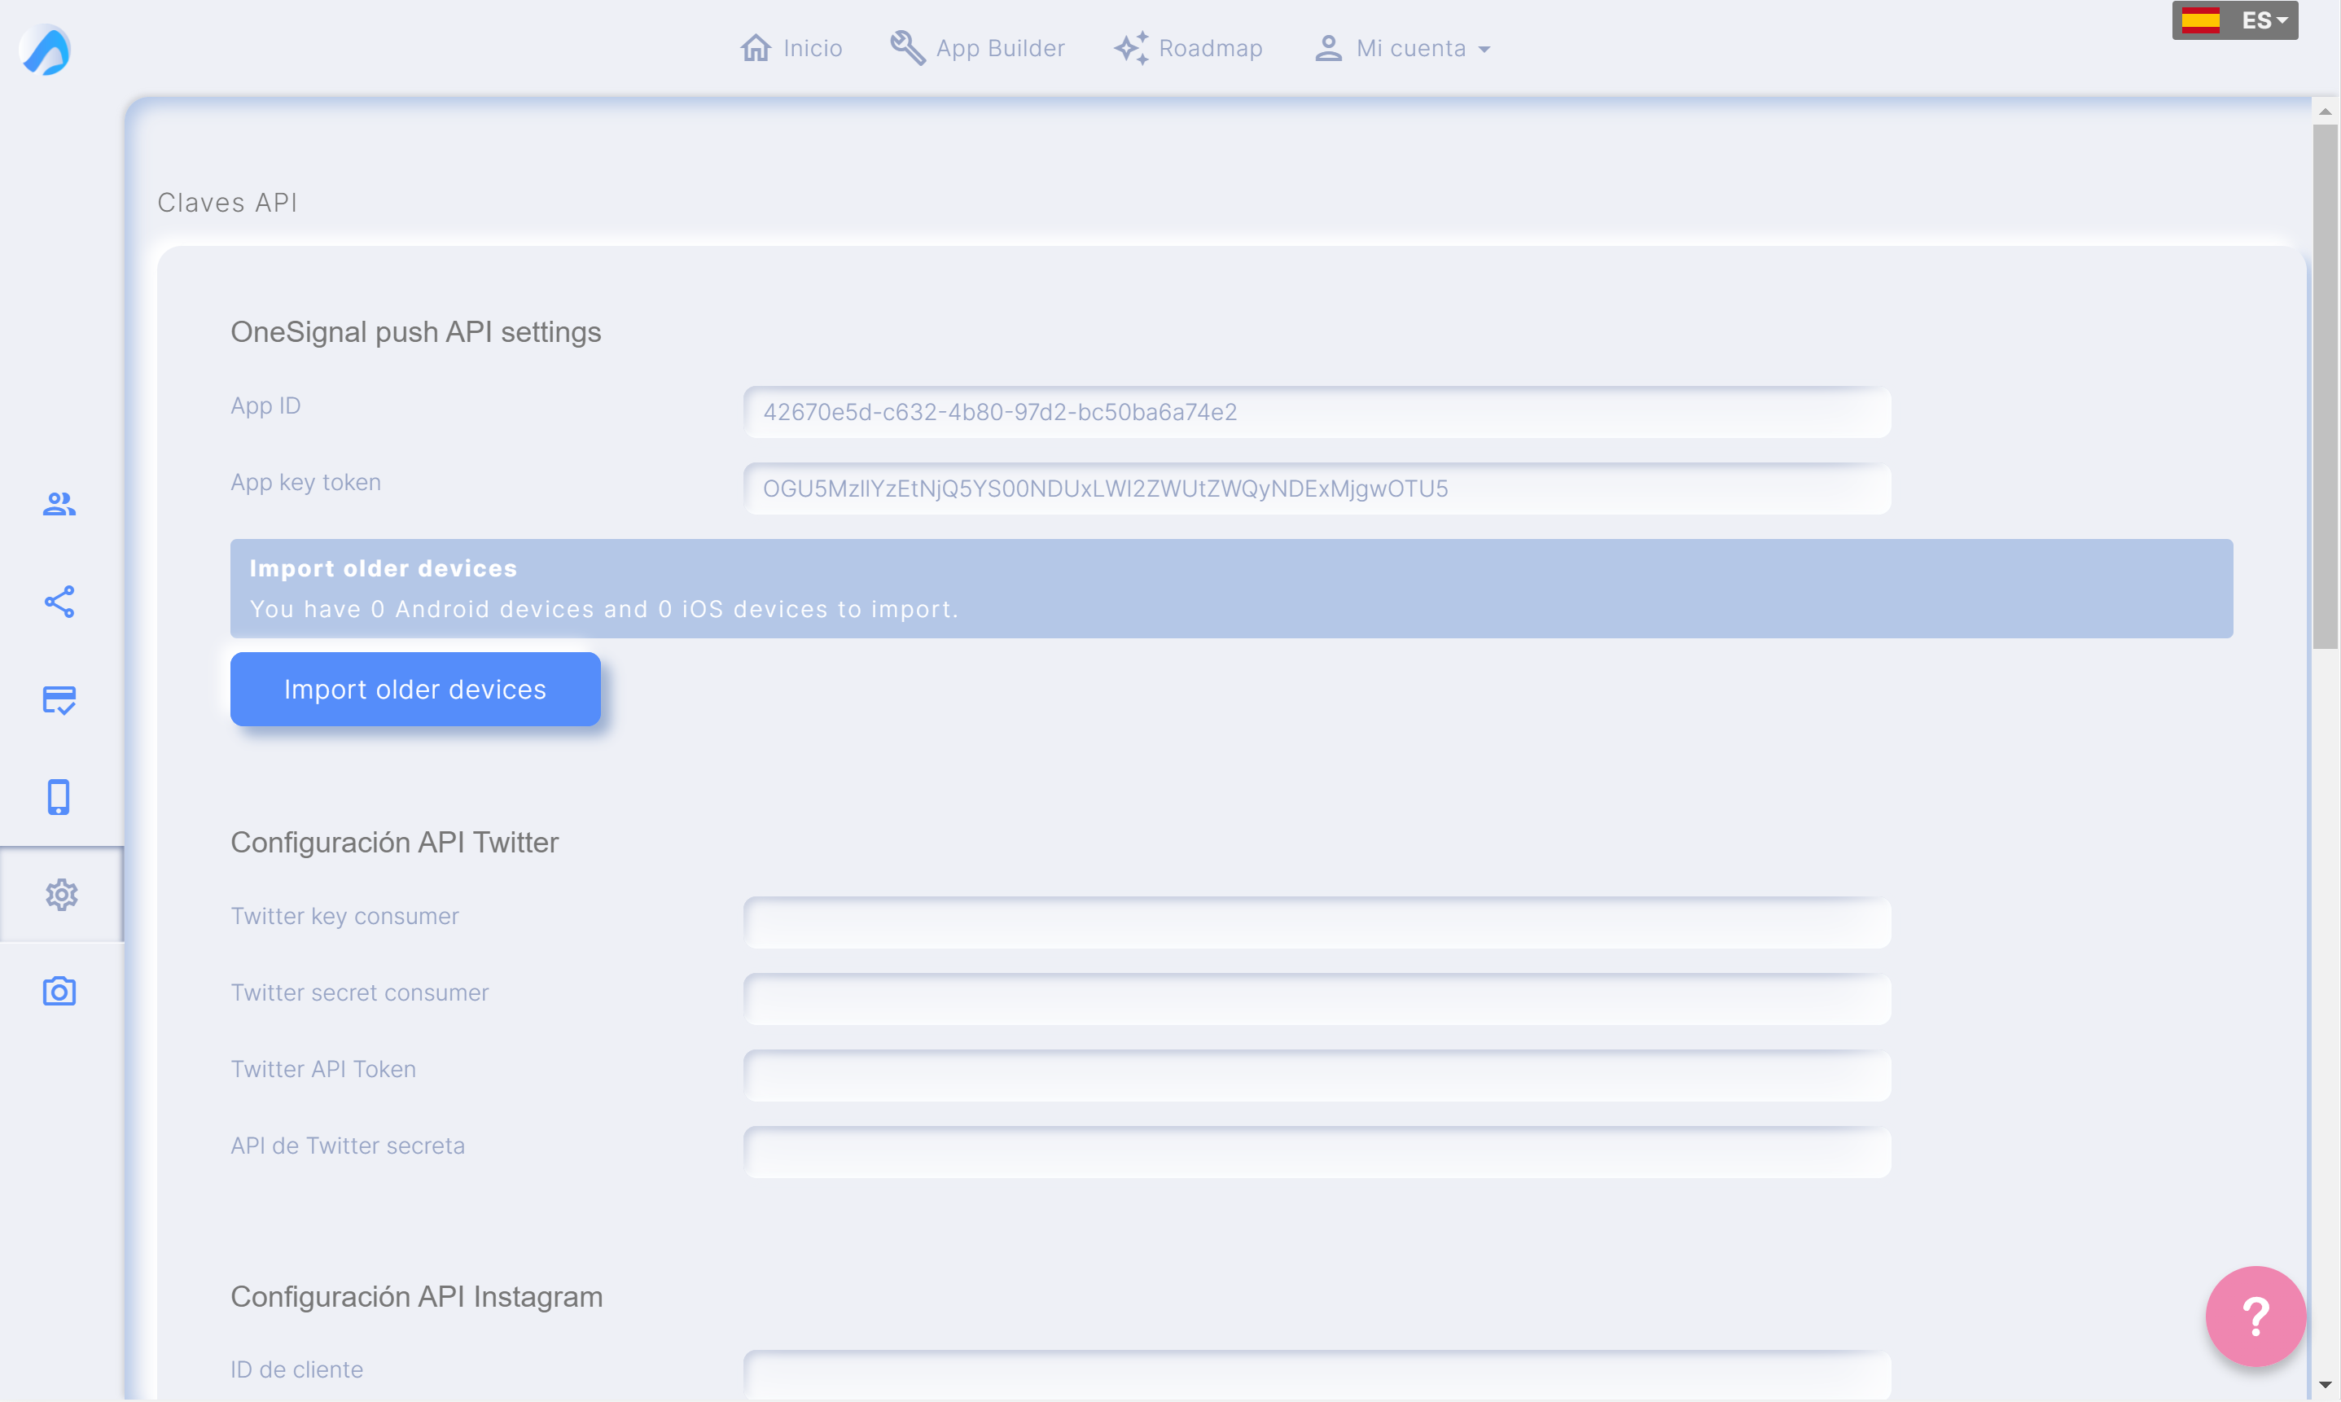
Task: Click the scrollbar down arrow
Action: click(x=2325, y=1386)
